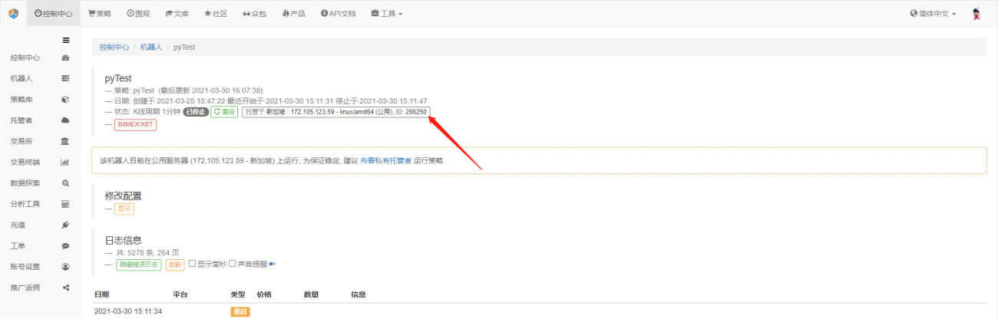Image resolution: width=998 pixels, height=319 pixels.
Task: Open the 工具 dropdown menu
Action: pos(386,13)
